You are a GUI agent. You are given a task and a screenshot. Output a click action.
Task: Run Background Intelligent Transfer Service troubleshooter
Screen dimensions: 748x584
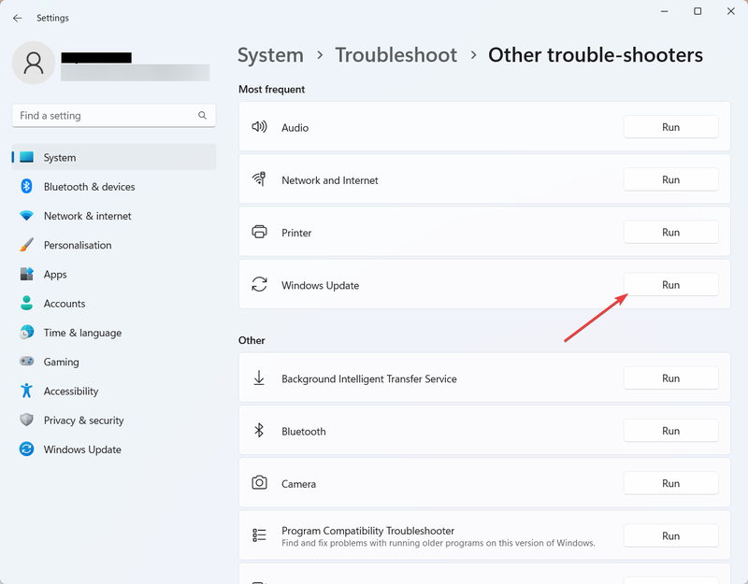670,378
